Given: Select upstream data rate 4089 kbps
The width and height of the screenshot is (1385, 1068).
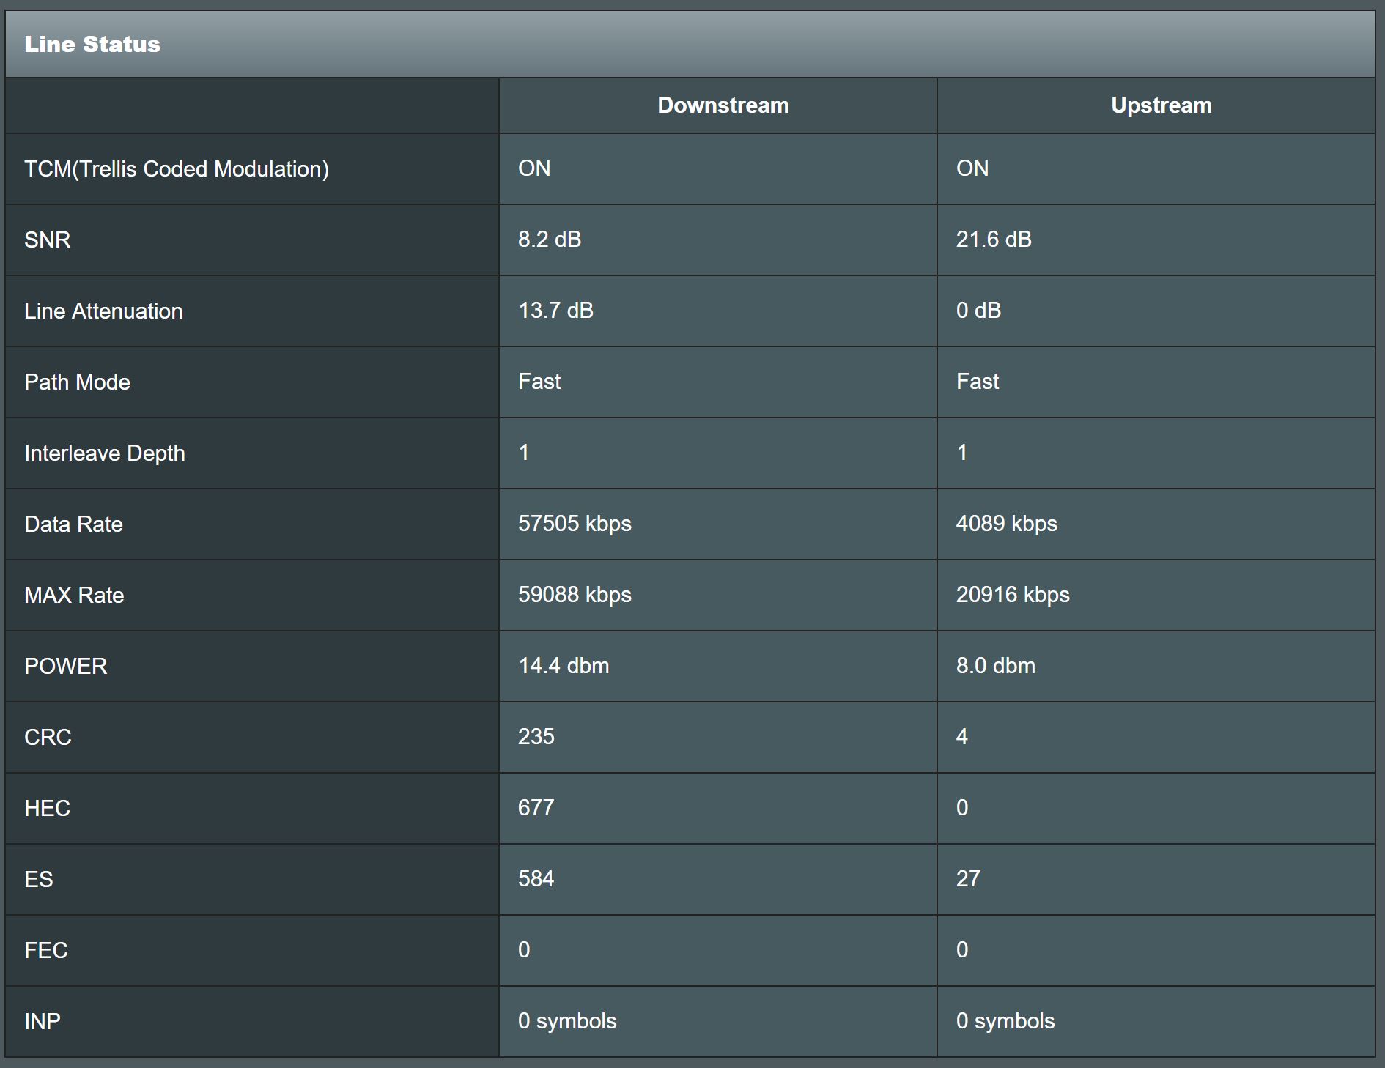Looking at the screenshot, I should click(1007, 524).
